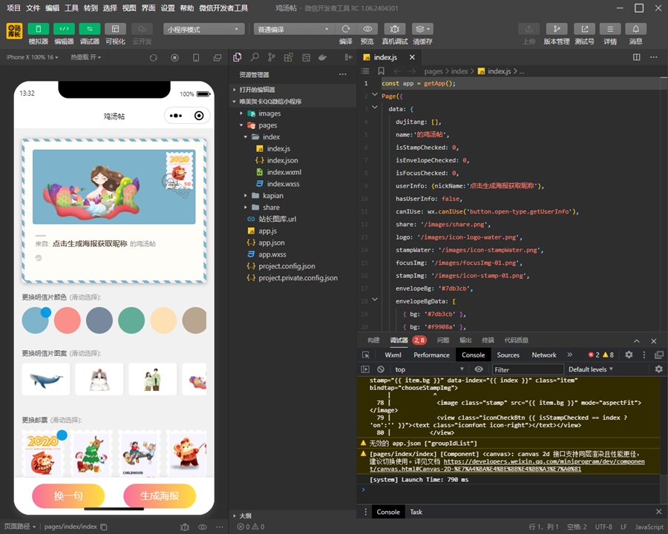The height and width of the screenshot is (534, 668).
Task: Open DevTools settings gear beside warning count
Action: point(629,355)
